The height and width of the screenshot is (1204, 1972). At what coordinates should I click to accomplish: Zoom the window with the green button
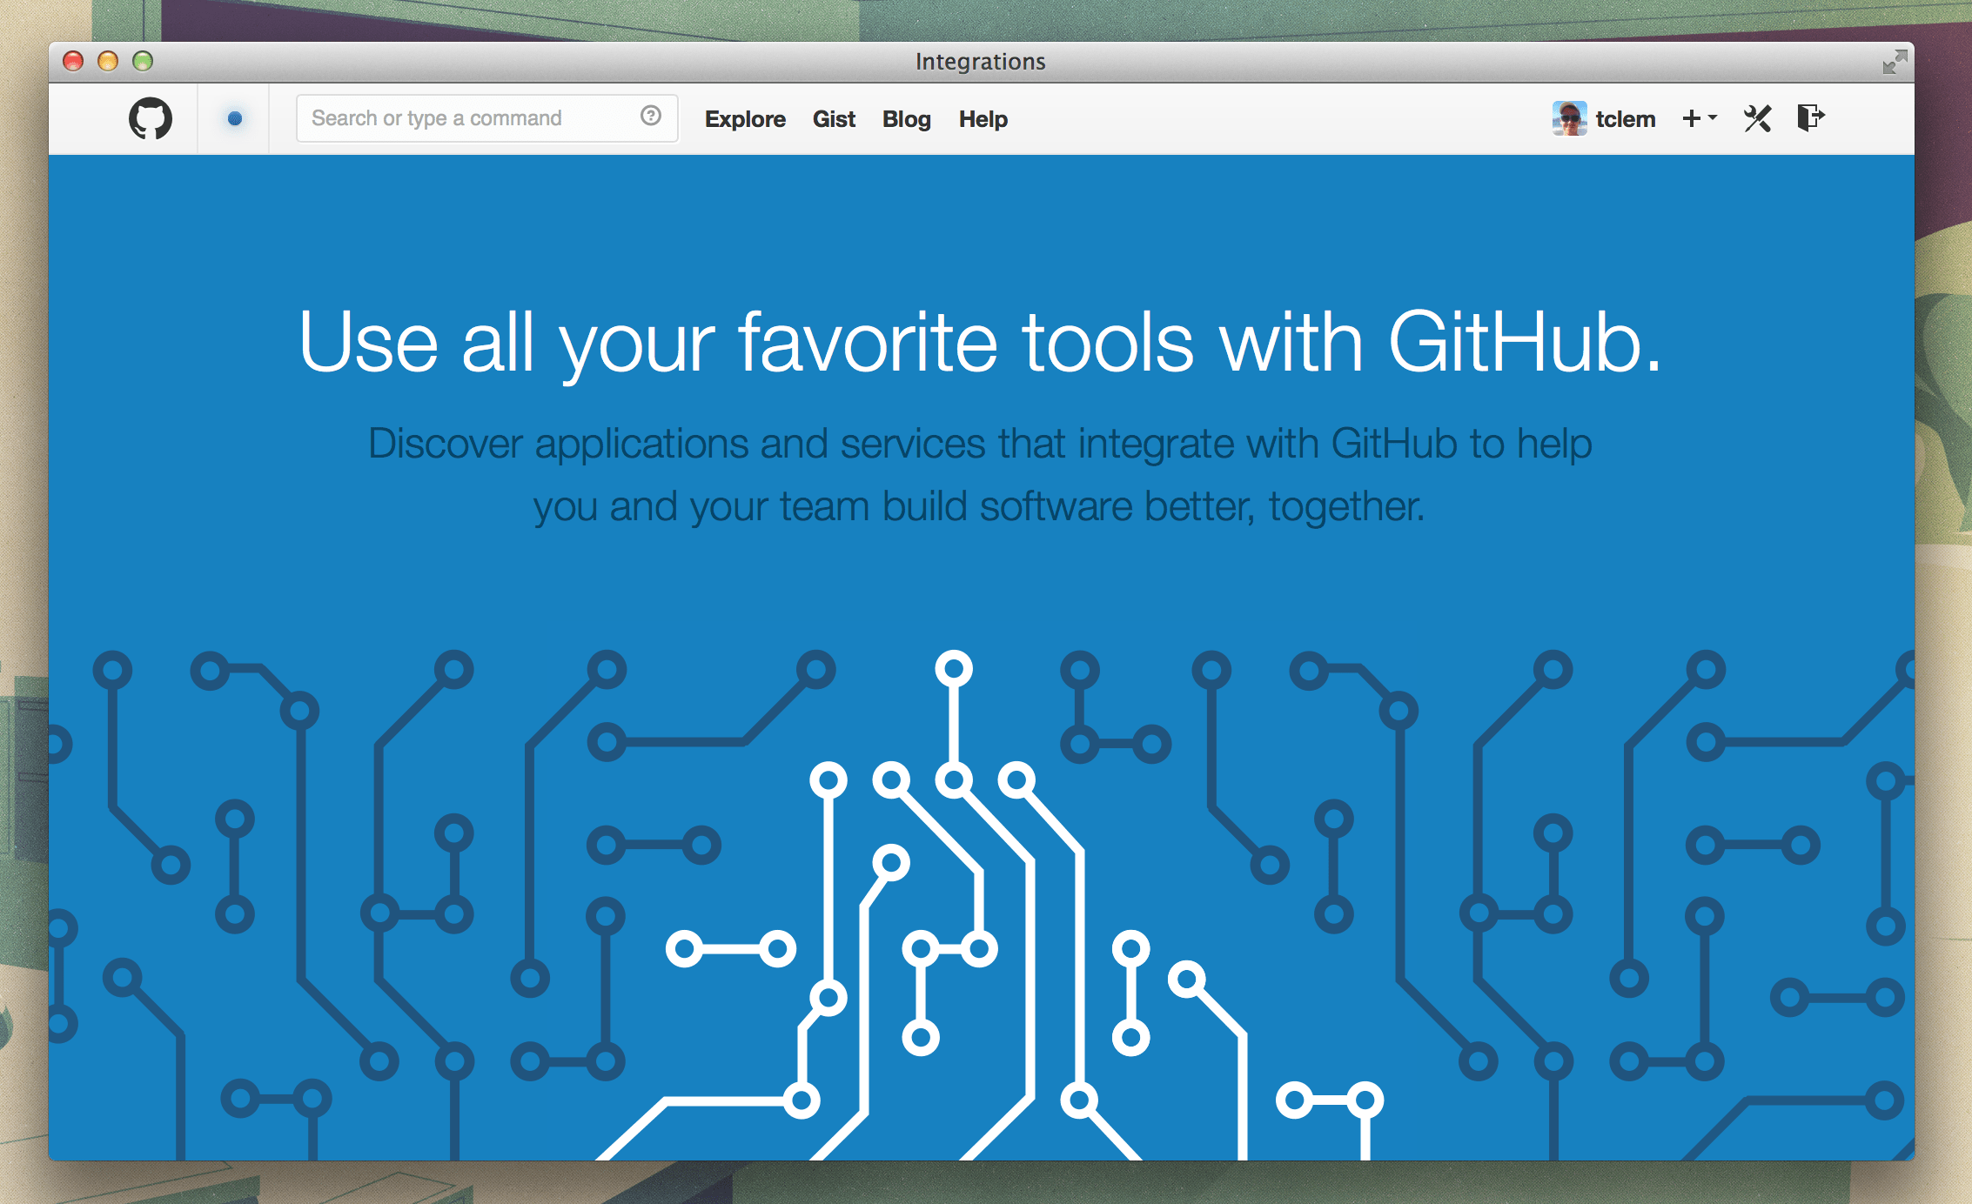click(x=143, y=61)
